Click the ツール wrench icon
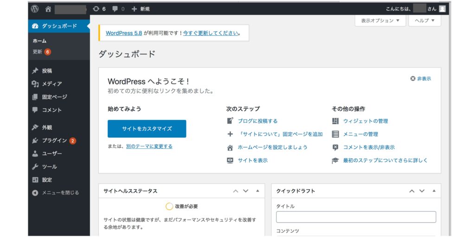 click(x=35, y=167)
